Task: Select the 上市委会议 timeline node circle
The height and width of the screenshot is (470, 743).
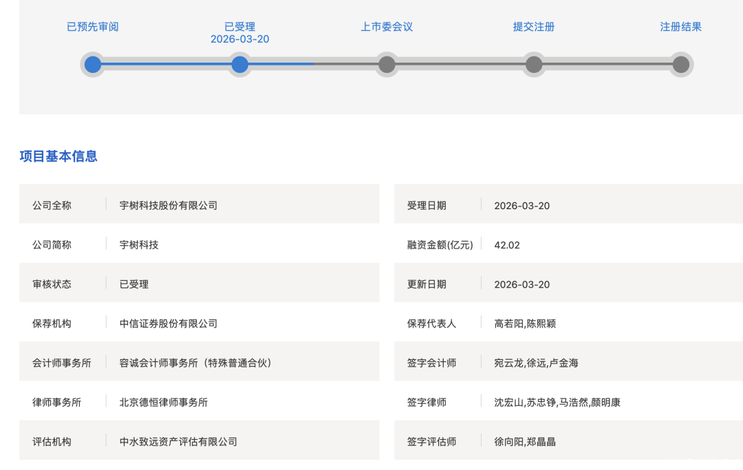Action: [387, 65]
